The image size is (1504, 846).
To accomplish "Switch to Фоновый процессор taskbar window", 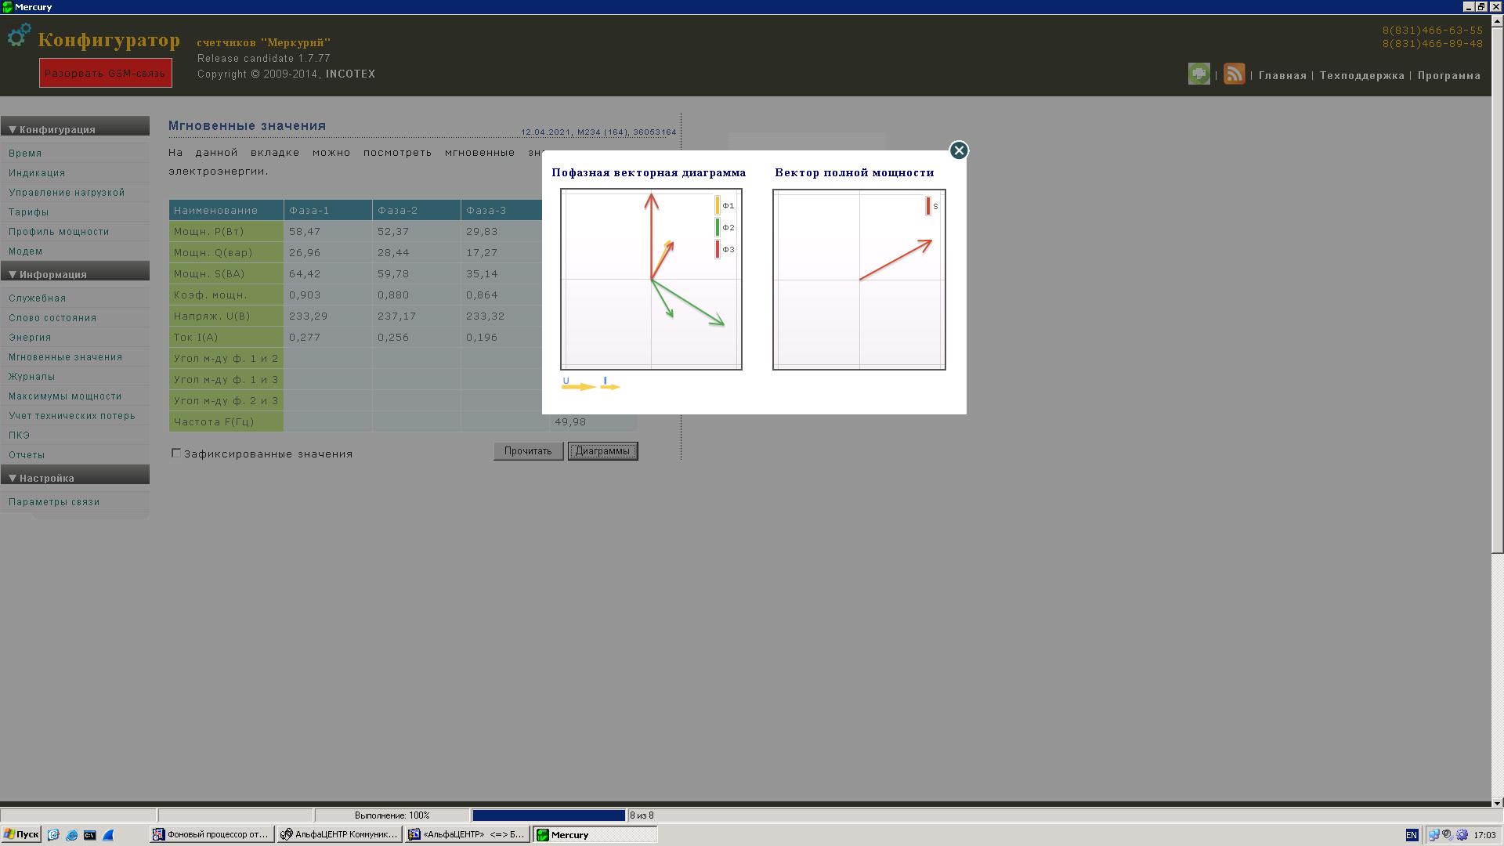I will 211,835.
